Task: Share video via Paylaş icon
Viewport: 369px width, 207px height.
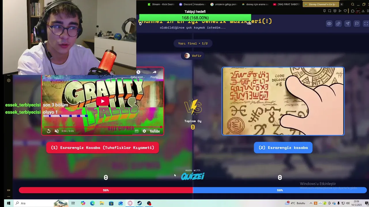Action: (155, 74)
